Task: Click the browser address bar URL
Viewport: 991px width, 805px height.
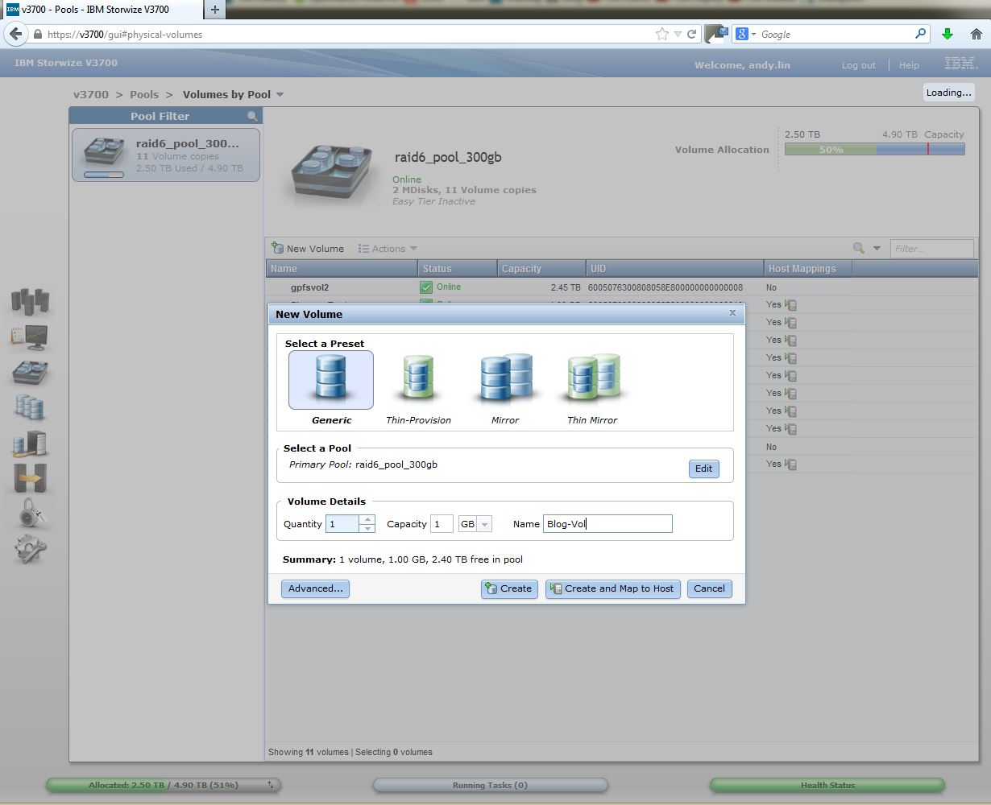Action: click(125, 35)
